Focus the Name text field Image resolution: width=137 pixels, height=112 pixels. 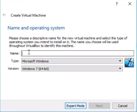click(78, 53)
